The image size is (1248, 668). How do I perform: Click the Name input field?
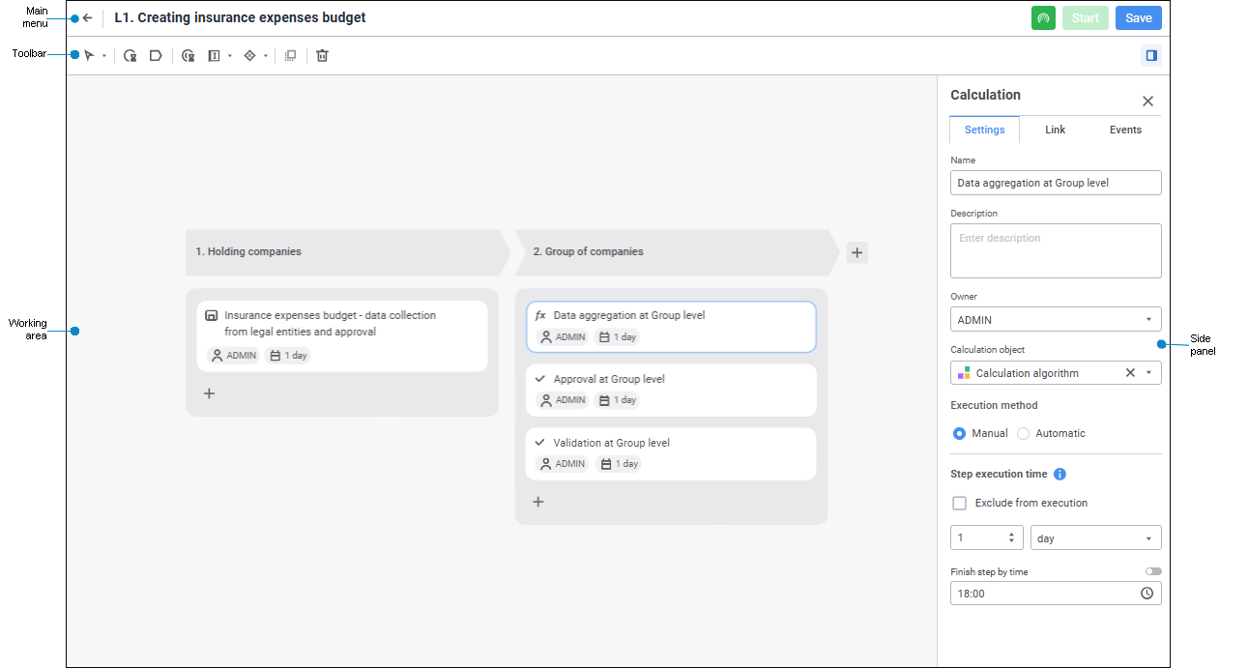(x=1056, y=183)
